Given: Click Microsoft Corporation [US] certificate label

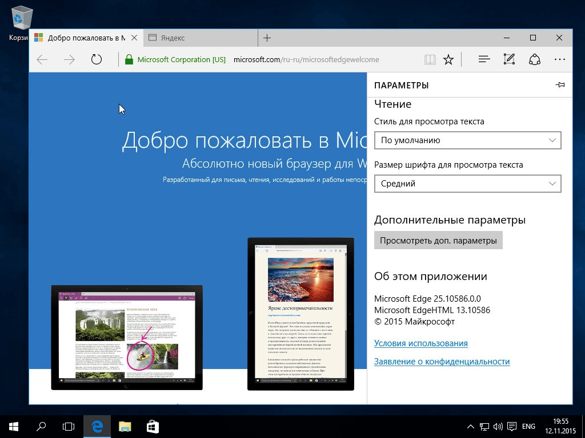Looking at the screenshot, I should coord(181,59).
